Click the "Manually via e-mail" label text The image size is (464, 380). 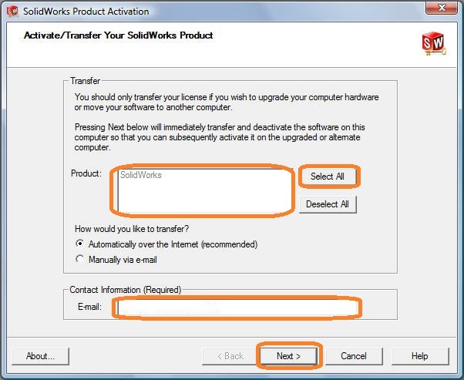[x=123, y=260]
